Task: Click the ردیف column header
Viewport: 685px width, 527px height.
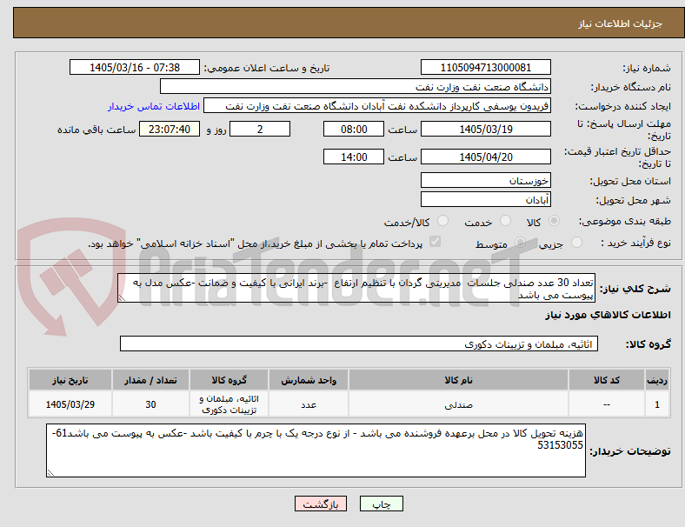Action: (656, 380)
